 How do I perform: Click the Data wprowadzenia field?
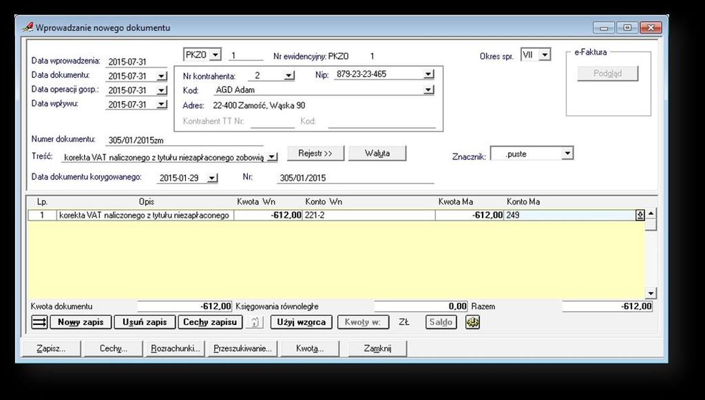click(x=136, y=62)
